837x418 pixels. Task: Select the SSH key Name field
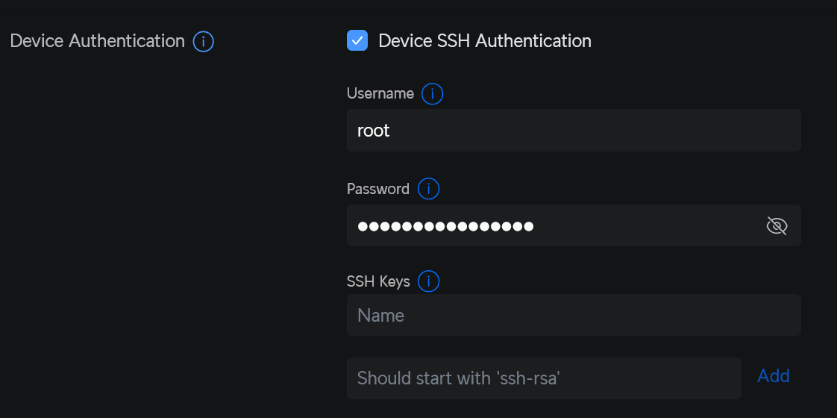(573, 315)
